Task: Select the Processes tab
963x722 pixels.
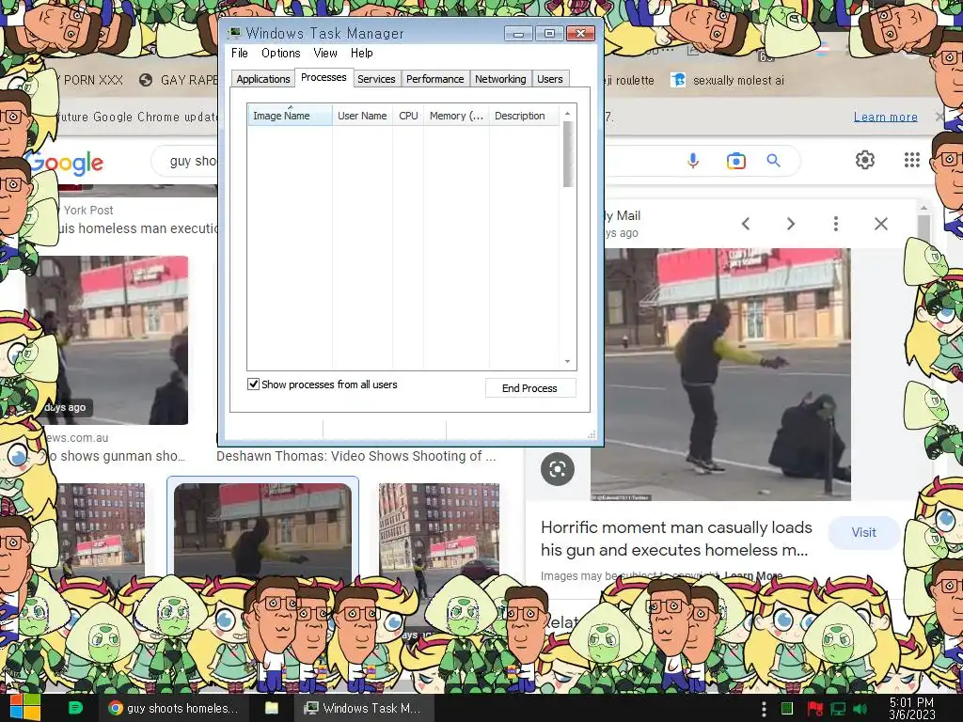Action: click(x=324, y=77)
